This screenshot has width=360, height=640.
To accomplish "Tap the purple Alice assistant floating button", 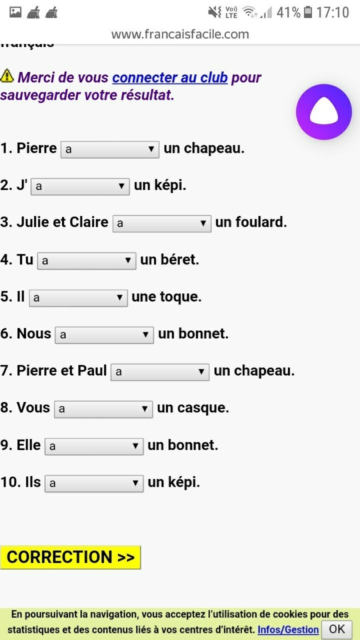I will (323, 112).
